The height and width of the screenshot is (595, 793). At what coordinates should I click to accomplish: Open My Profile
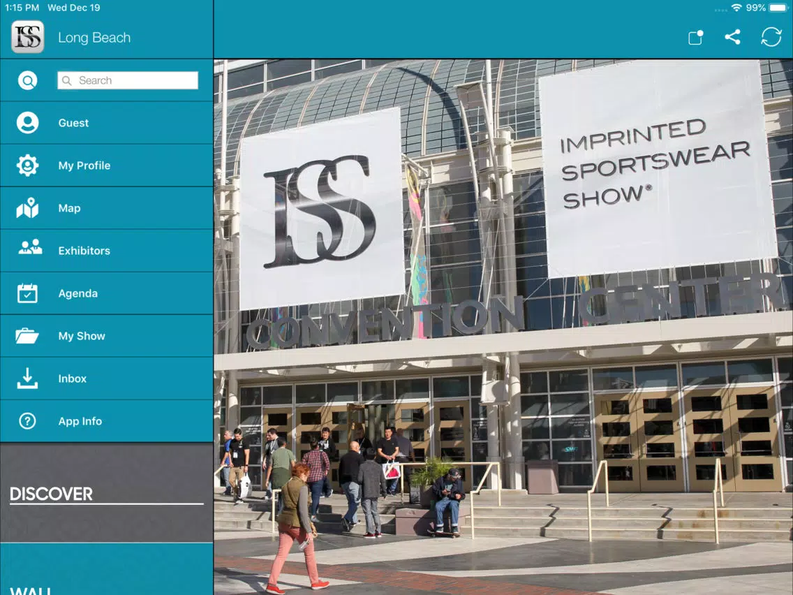(x=106, y=166)
